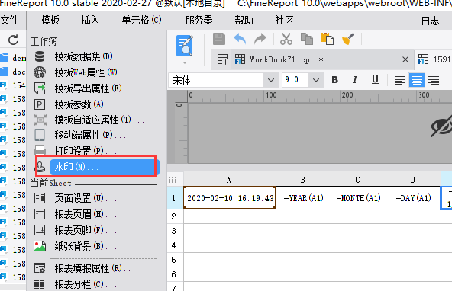Image resolution: width=452 pixels, height=291 pixels.
Task: Toggle underline formatting
Action: 375,80
